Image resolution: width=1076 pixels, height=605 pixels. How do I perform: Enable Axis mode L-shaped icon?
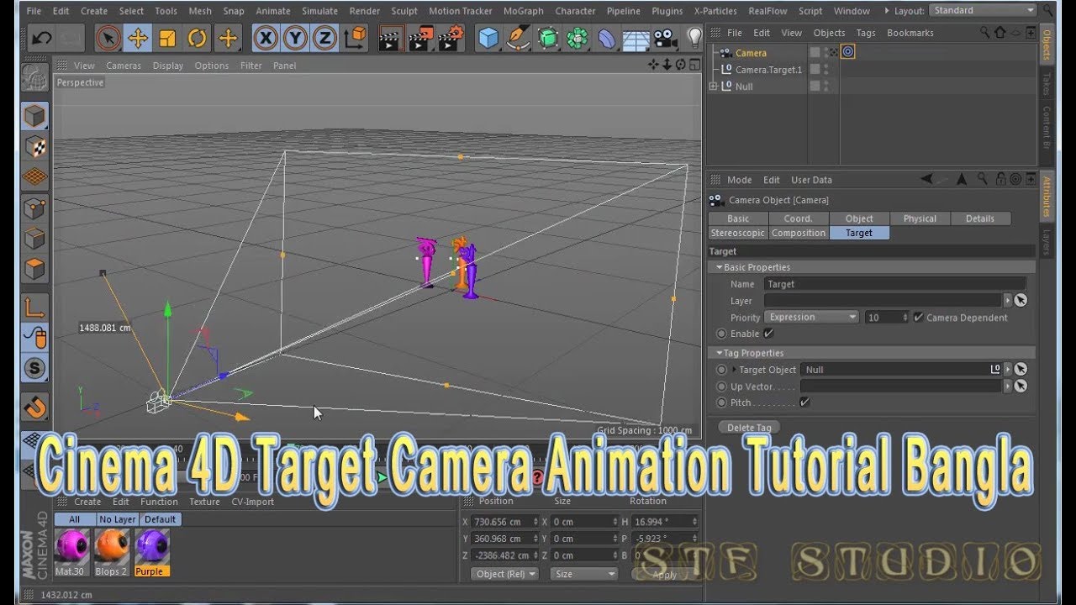[34, 307]
